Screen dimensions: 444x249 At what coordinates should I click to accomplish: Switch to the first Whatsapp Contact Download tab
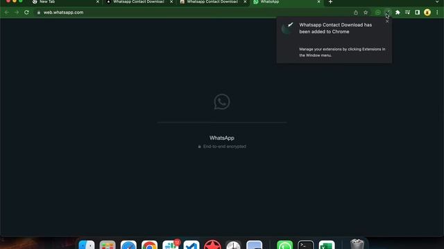coord(139,2)
